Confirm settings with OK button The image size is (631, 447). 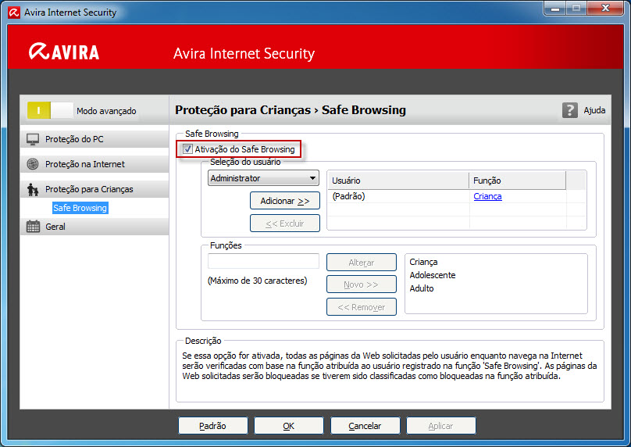tap(288, 426)
